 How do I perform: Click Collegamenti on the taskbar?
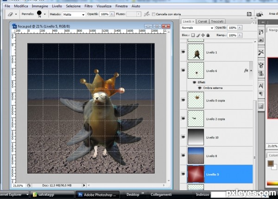[161, 194]
